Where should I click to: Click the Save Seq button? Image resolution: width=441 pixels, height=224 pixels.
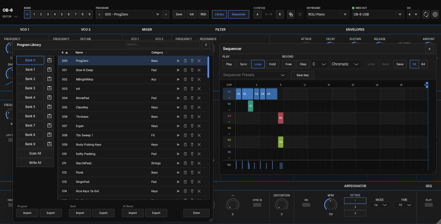point(303,75)
